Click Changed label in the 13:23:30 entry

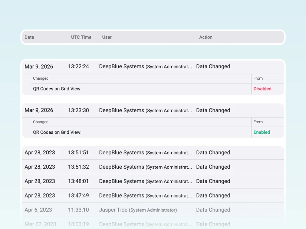40,122
